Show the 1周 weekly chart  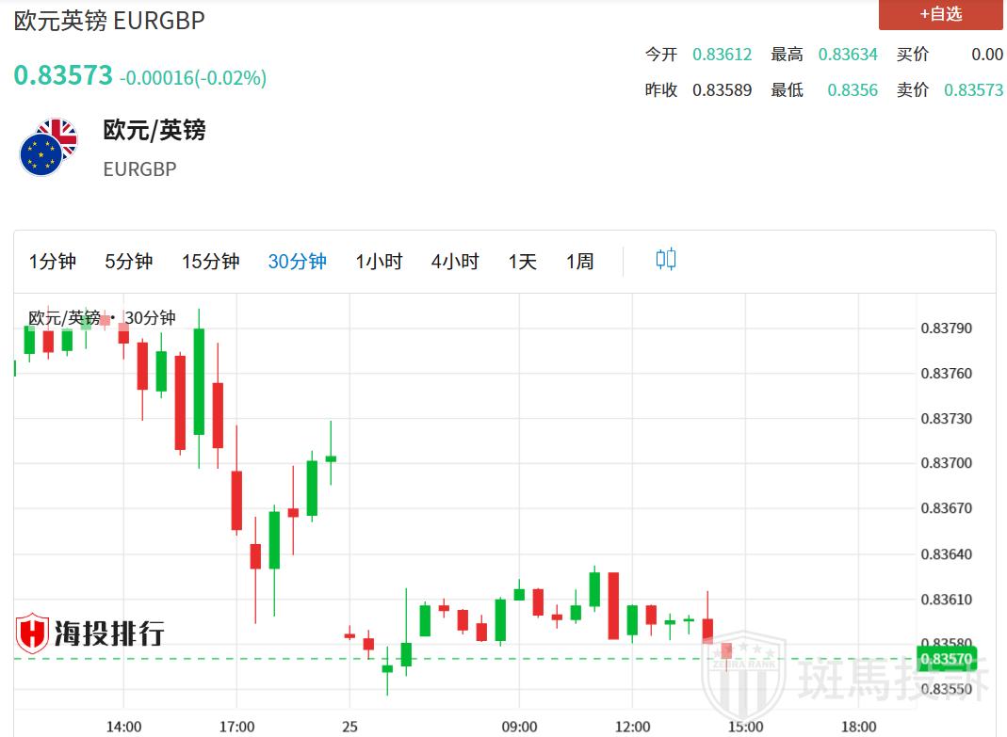point(579,262)
